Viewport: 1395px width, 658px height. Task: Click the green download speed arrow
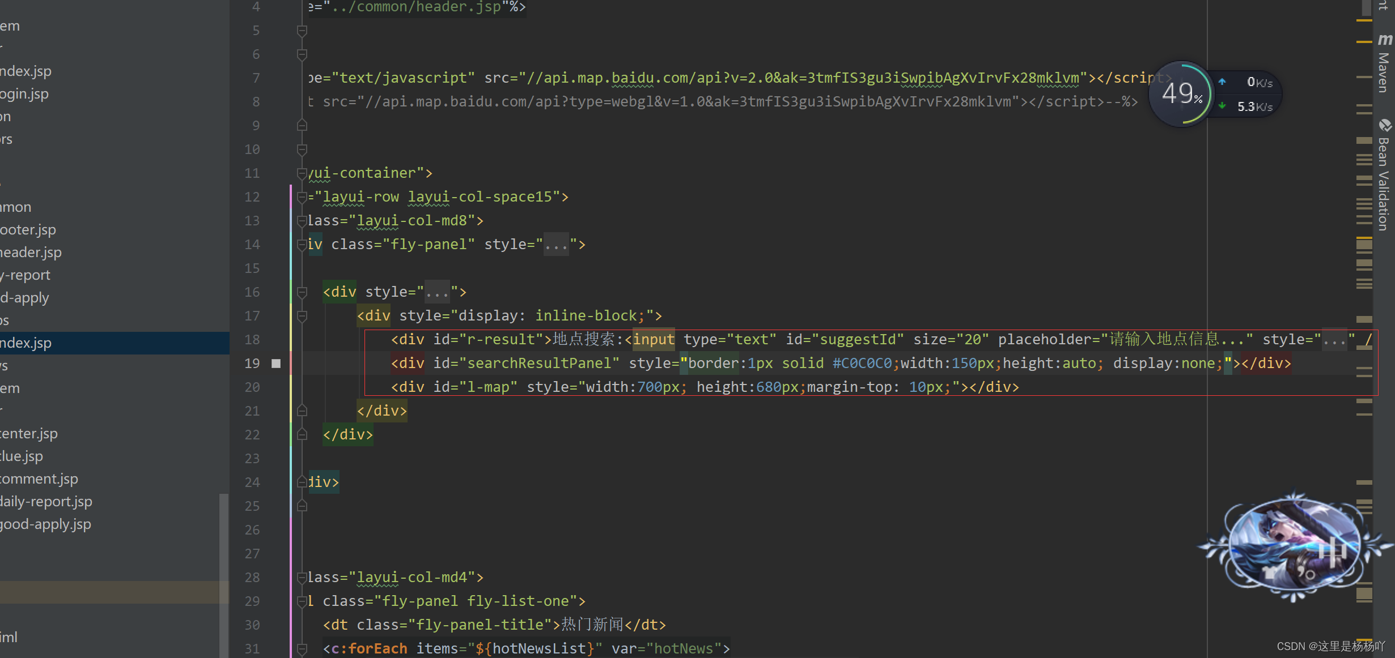pos(1222,106)
